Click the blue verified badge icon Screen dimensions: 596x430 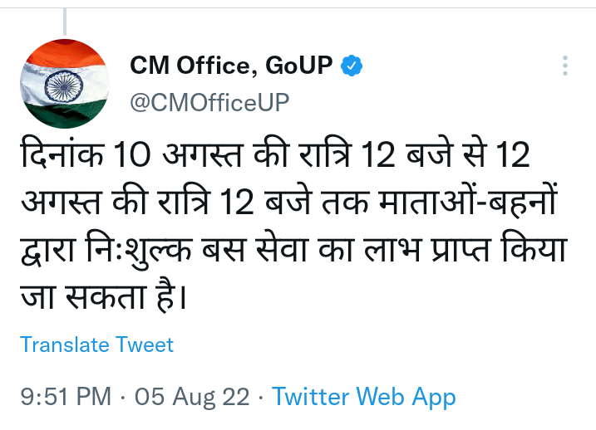pos(352,66)
